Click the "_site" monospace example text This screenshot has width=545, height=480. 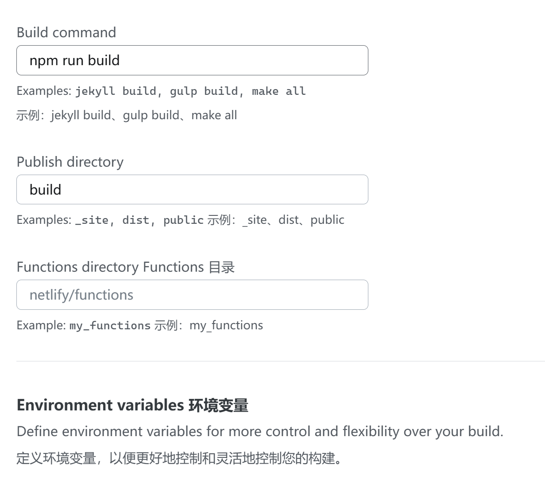tap(92, 220)
